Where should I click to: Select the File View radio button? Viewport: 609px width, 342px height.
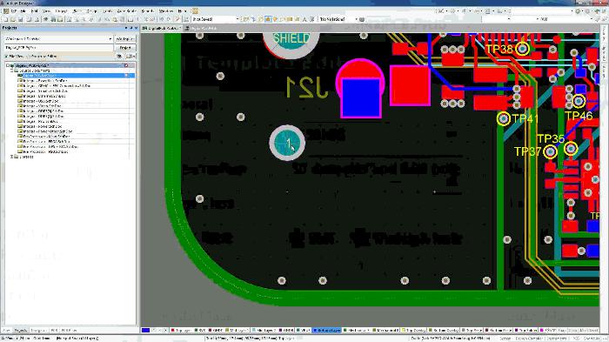coord(15,57)
